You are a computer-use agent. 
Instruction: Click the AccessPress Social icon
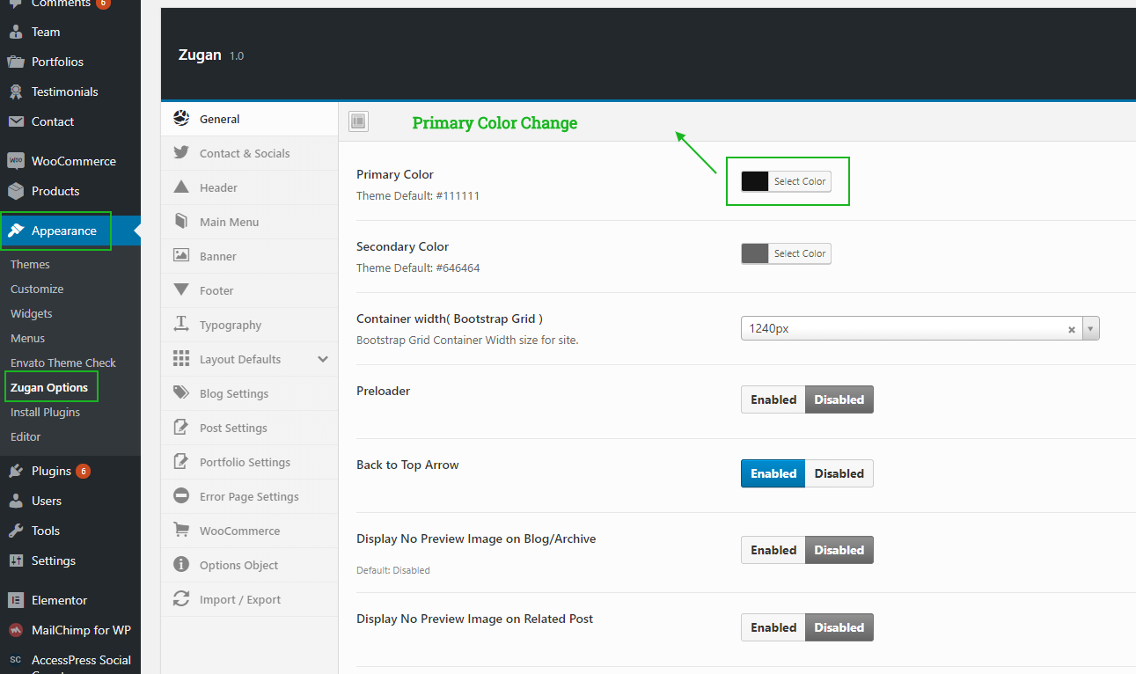16,660
